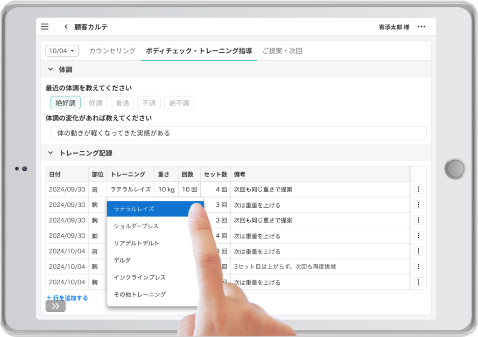The image size is (478, 337).
Task: Open row options for first 2024/09/30 shoulder entry
Action: pyautogui.click(x=418, y=190)
